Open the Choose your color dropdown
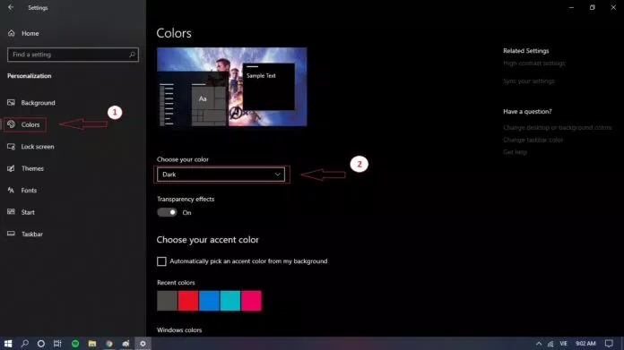This screenshot has height=350, width=624. tap(221, 175)
